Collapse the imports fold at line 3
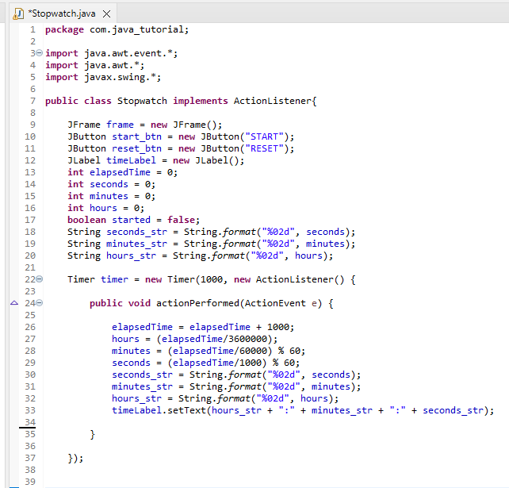This screenshot has height=488, width=509. pos(40,52)
